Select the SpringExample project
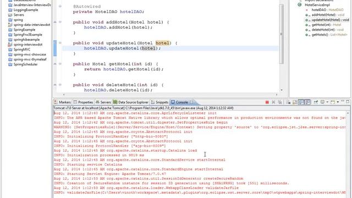Viewport: 352px width, 198px height. point(22,30)
